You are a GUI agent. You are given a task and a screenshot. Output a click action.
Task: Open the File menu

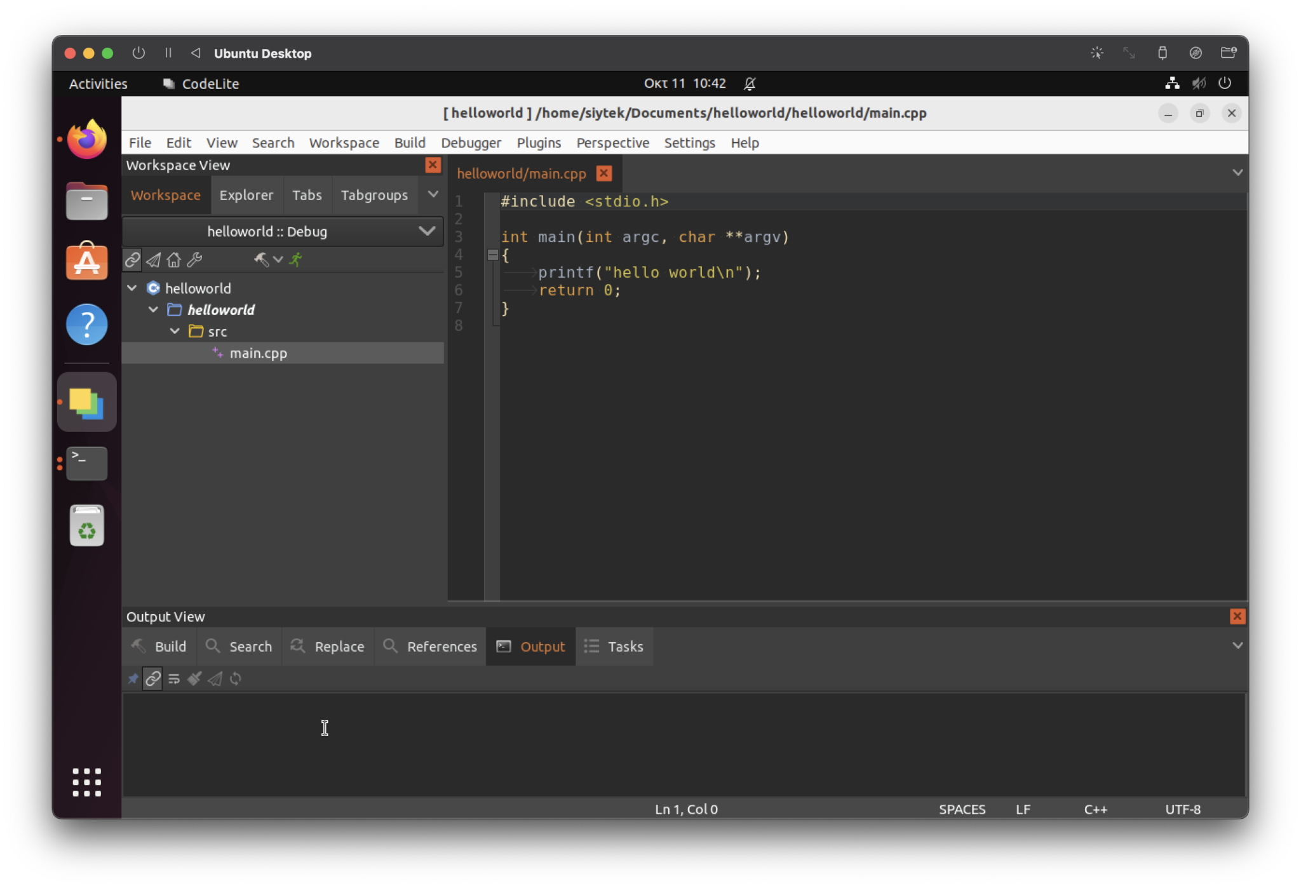(140, 143)
